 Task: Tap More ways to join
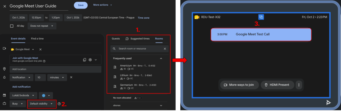tap(239, 85)
